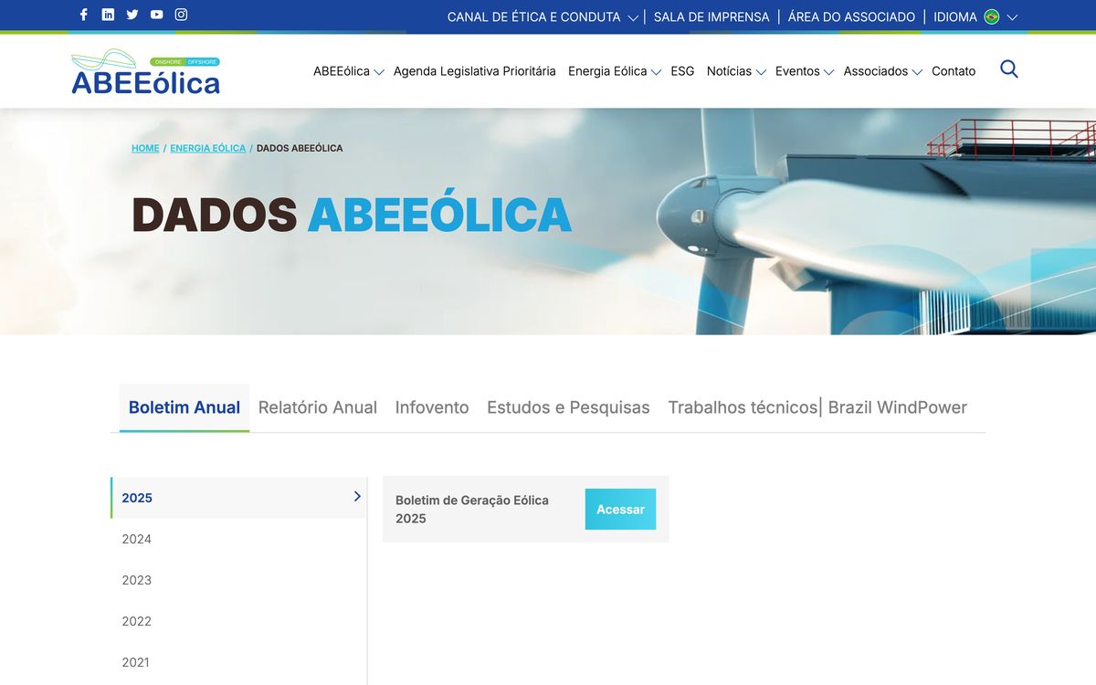Open the Instagram social icon
Viewport: 1096px width, 685px height.
(x=181, y=15)
